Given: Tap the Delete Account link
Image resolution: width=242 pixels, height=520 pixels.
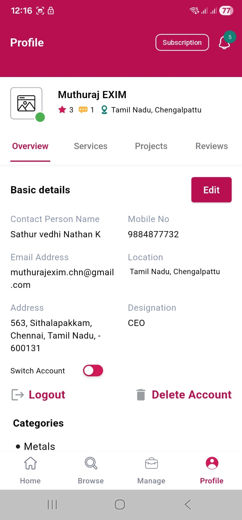Looking at the screenshot, I should [x=191, y=395].
